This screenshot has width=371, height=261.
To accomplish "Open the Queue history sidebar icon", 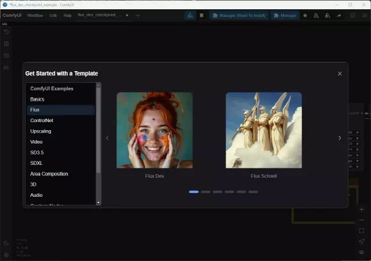I will pyautogui.click(x=6, y=31).
